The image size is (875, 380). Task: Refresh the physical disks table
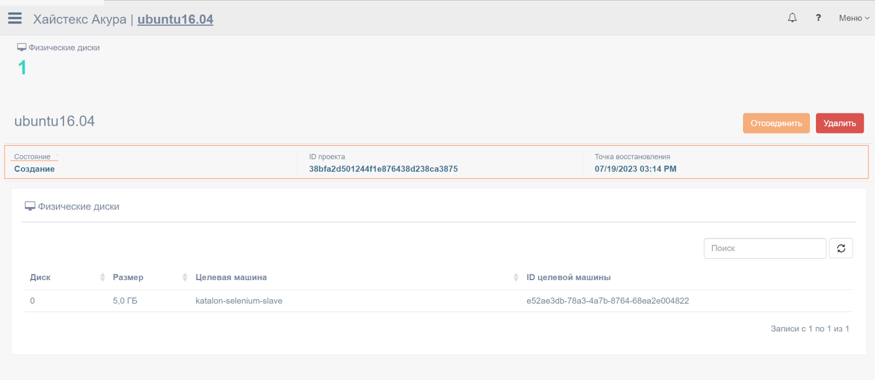coord(841,248)
